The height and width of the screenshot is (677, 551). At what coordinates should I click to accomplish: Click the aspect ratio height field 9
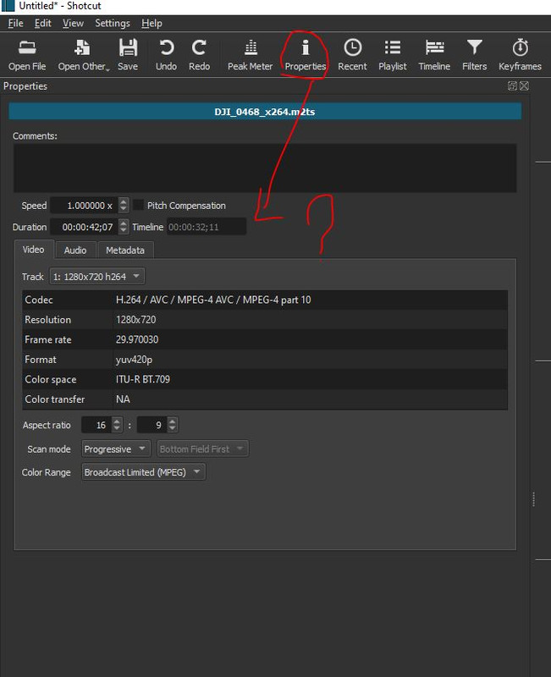[152, 426]
